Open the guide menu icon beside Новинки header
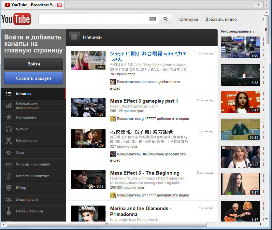The image size is (272, 230). pyautogui.click(x=74, y=37)
